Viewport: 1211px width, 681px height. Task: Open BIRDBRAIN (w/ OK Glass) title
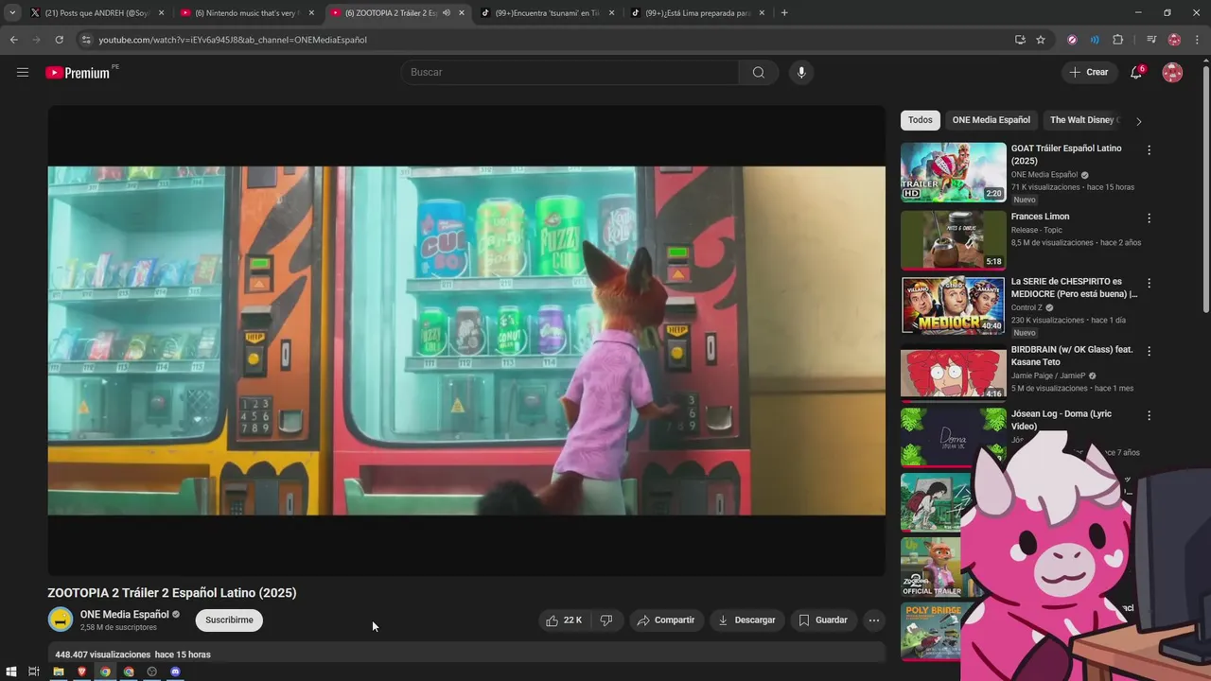pos(1072,356)
